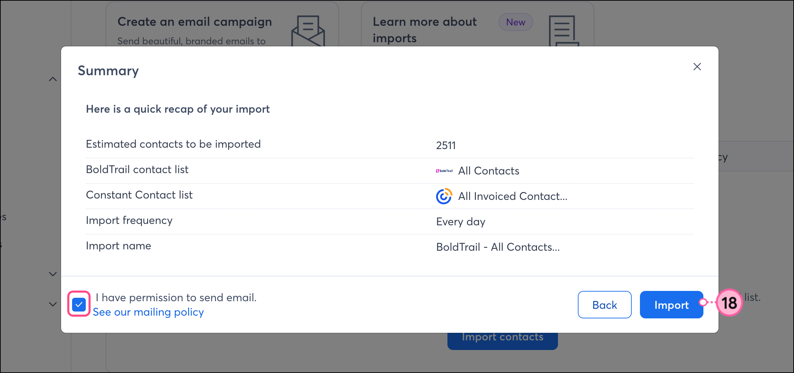Click the document icon on the imports card
The width and height of the screenshot is (794, 373).
[563, 31]
